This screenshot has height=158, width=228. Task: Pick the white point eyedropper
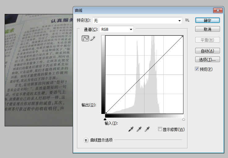147,129
